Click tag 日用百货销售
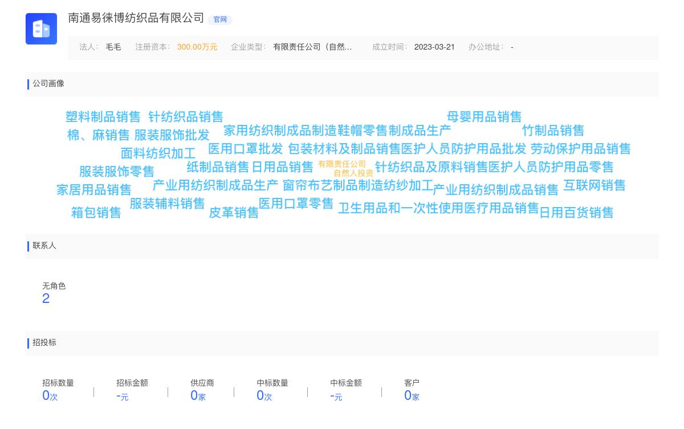Image resolution: width=684 pixels, height=429 pixels. (x=576, y=213)
